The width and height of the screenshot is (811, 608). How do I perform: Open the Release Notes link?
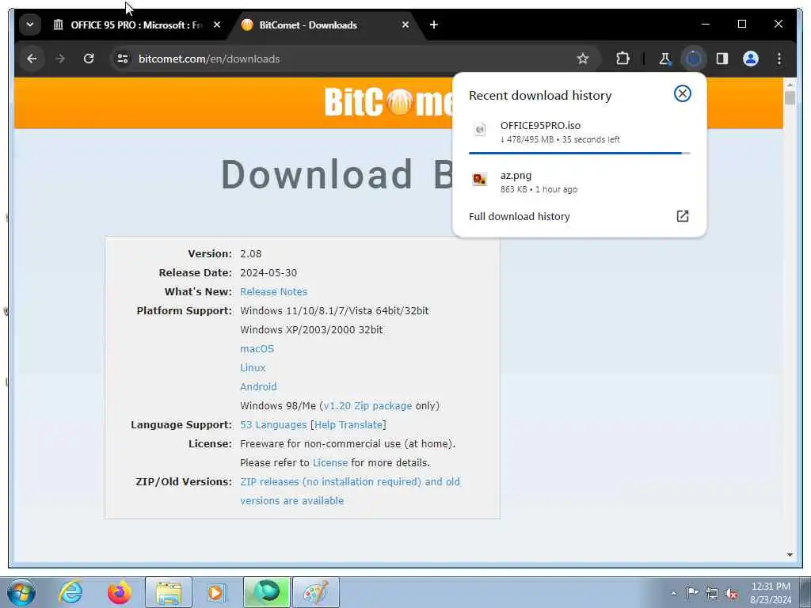point(273,291)
